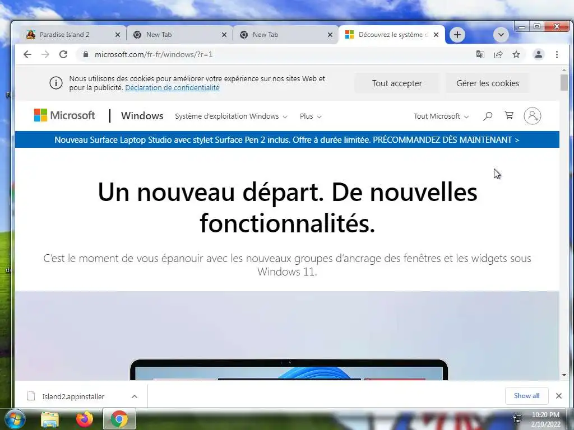Click the Surface Laptop Studio promo banner
This screenshot has width=574, height=430.
[x=287, y=139]
